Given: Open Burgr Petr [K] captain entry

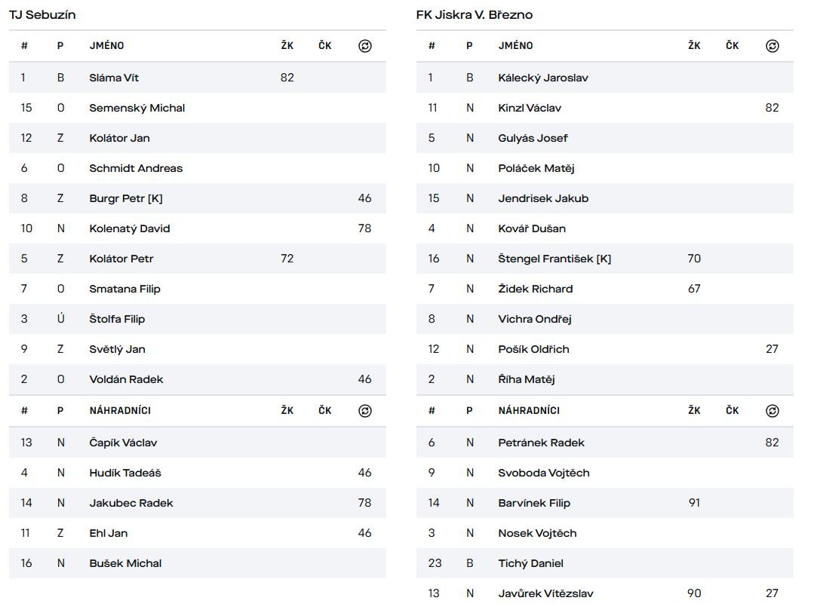Looking at the screenshot, I should point(126,198).
